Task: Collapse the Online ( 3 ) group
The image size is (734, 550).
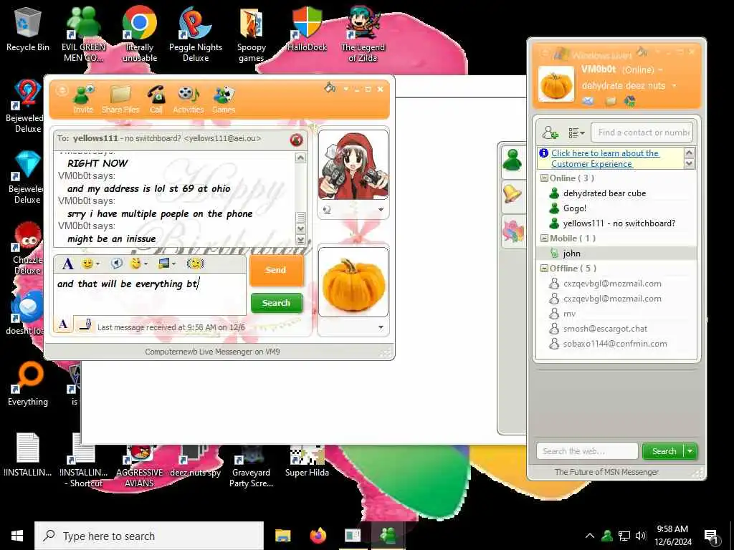Action: [544, 178]
